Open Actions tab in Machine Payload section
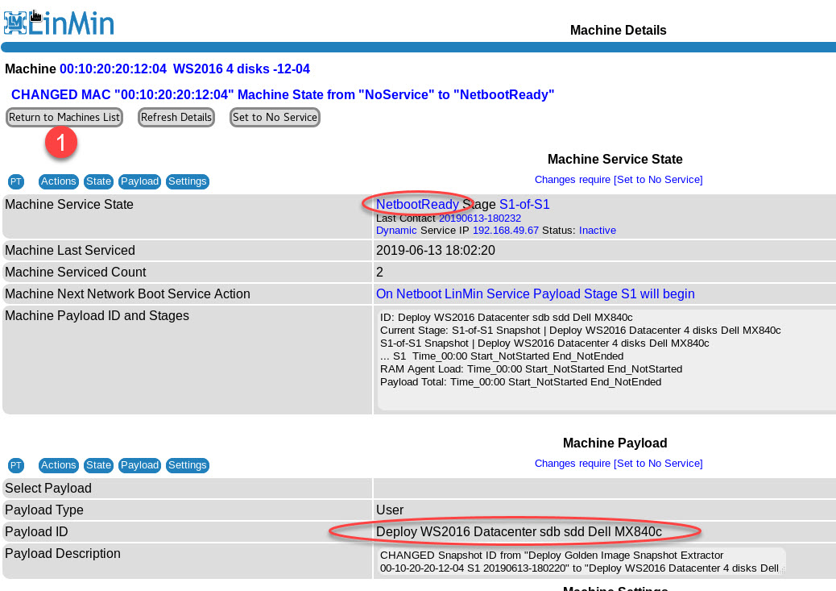This screenshot has width=836, height=591. click(x=58, y=465)
